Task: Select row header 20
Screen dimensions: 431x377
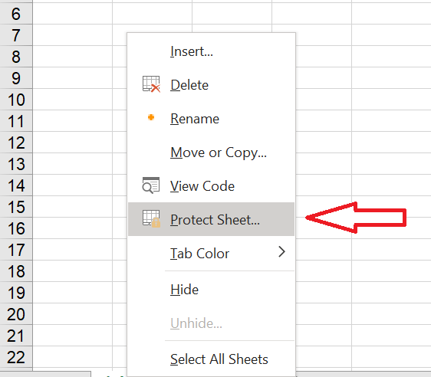Action: pyautogui.click(x=16, y=314)
